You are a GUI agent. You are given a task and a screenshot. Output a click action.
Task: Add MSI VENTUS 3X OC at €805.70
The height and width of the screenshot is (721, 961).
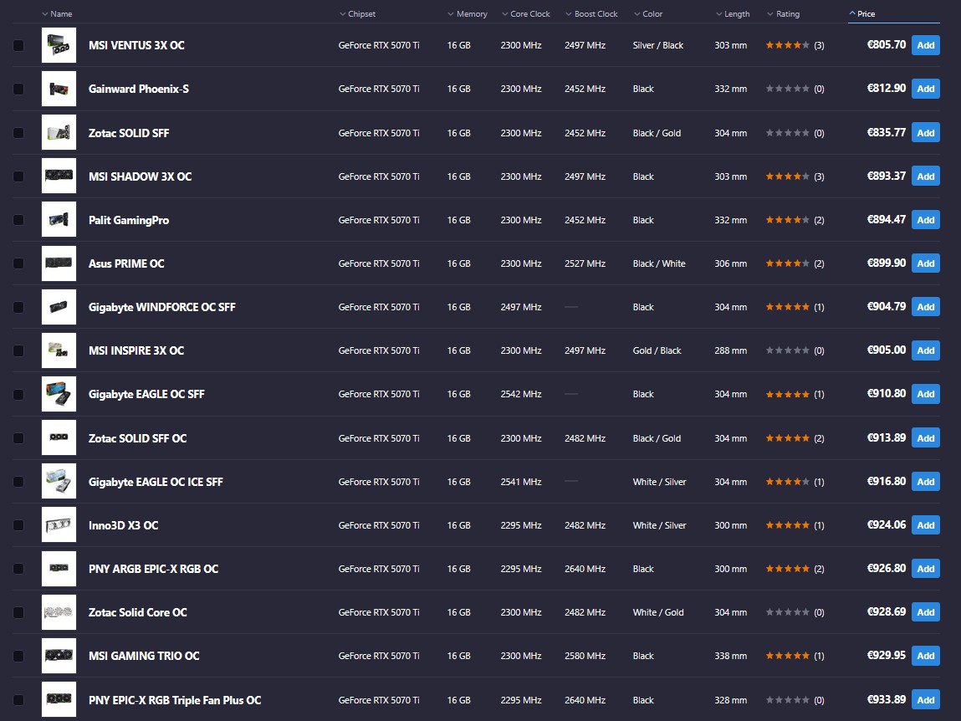(925, 45)
